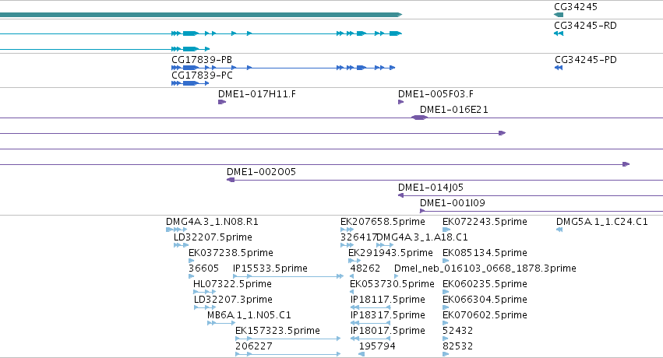This screenshot has height=358, width=663.
Task: Click the EK053730.5prime label
Action: [392, 284]
